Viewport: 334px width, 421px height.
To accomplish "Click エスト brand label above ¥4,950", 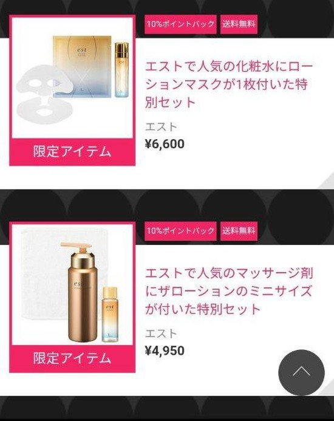I will click(161, 334).
